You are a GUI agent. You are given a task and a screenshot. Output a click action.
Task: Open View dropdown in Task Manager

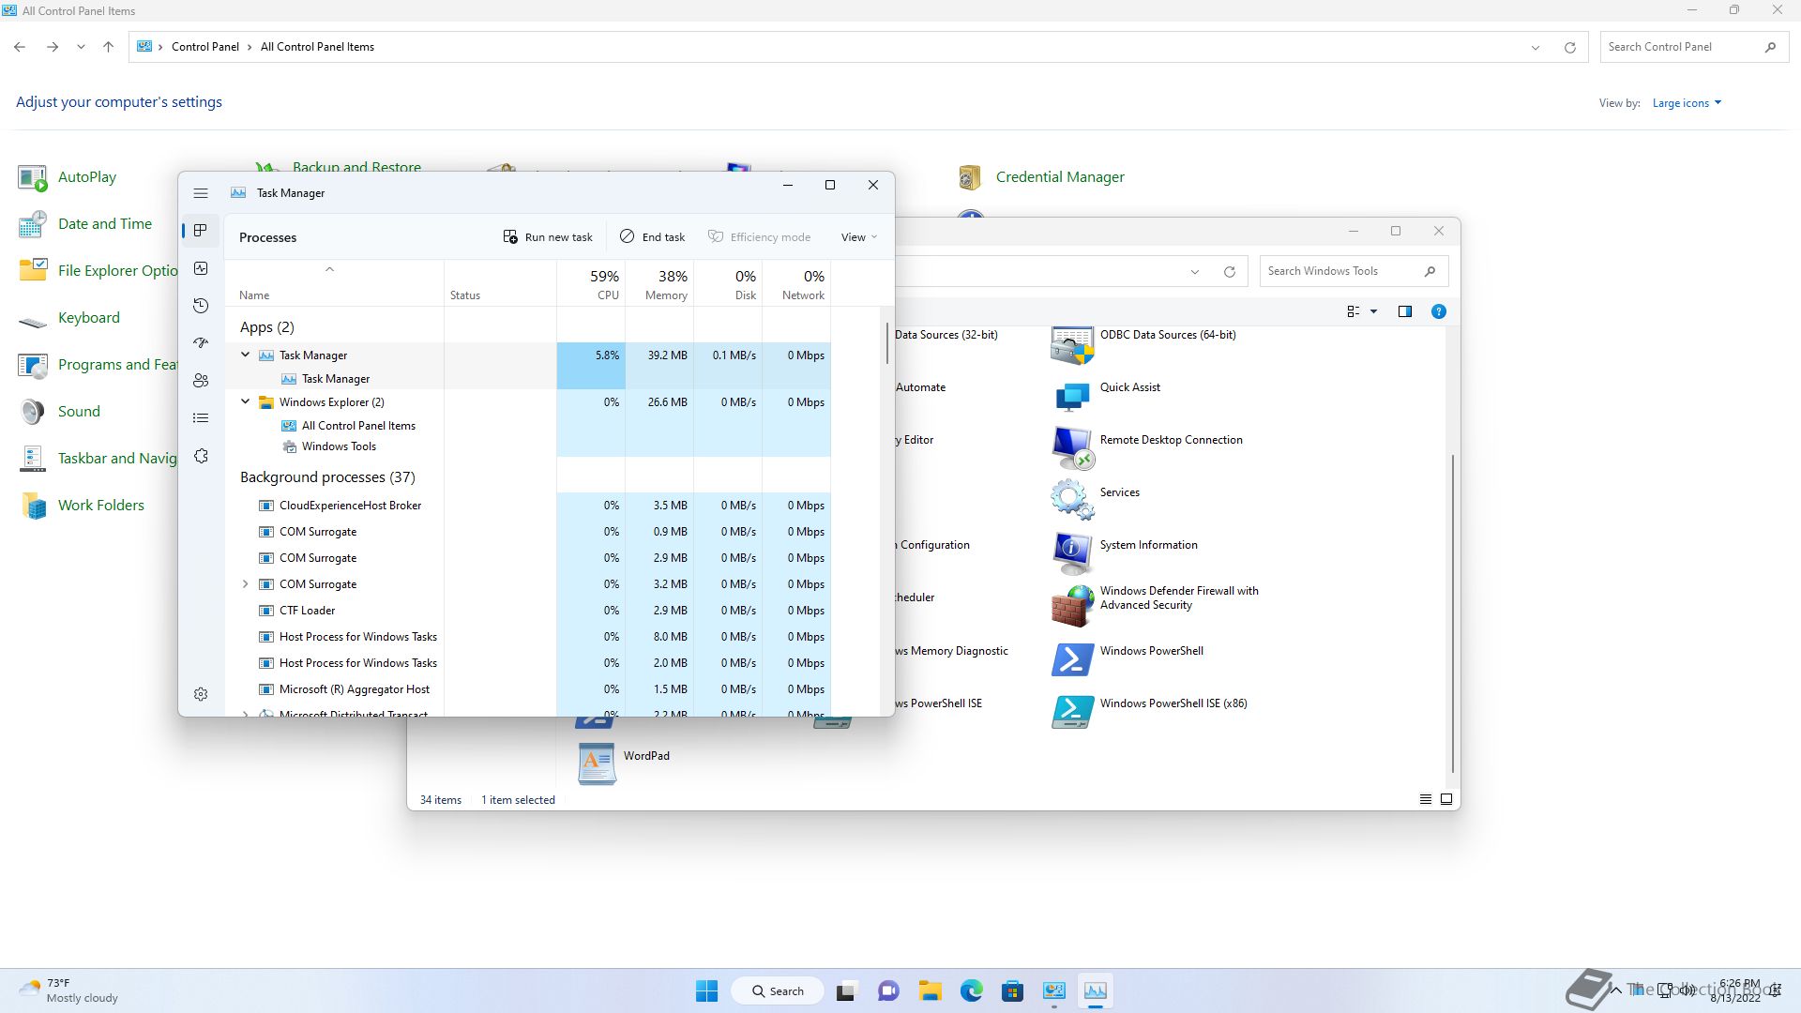tap(859, 237)
